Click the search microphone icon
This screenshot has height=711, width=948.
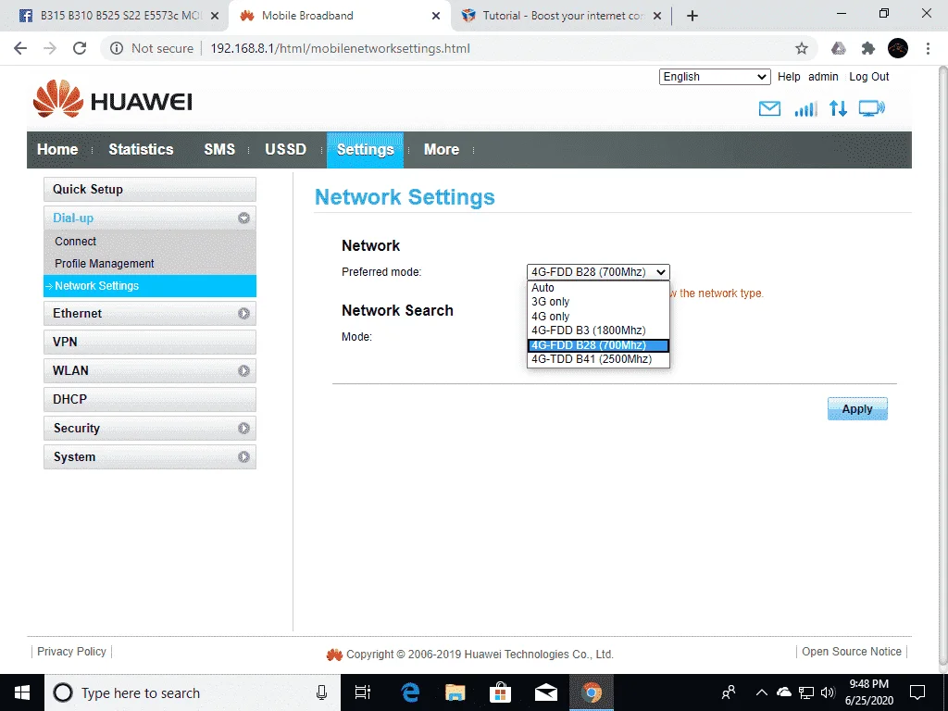click(x=321, y=692)
